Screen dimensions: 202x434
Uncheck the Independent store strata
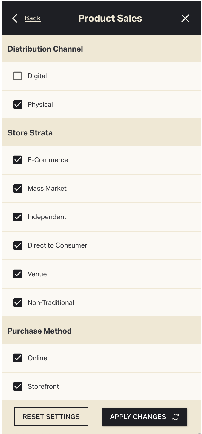pyautogui.click(x=18, y=217)
